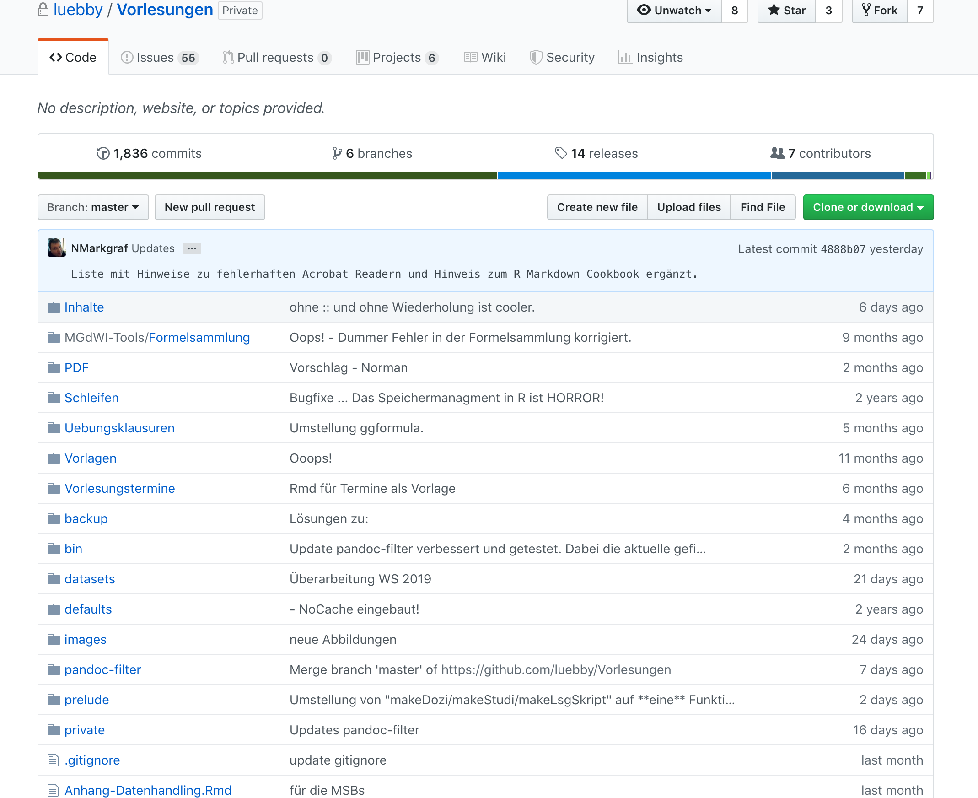Open commit 'Oops! - Dummer Fehler in der Formelsammlung'
This screenshot has width=978, height=798.
[x=461, y=337]
